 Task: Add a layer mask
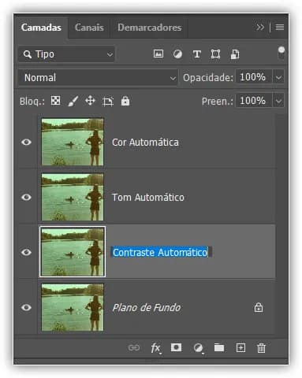(x=176, y=347)
